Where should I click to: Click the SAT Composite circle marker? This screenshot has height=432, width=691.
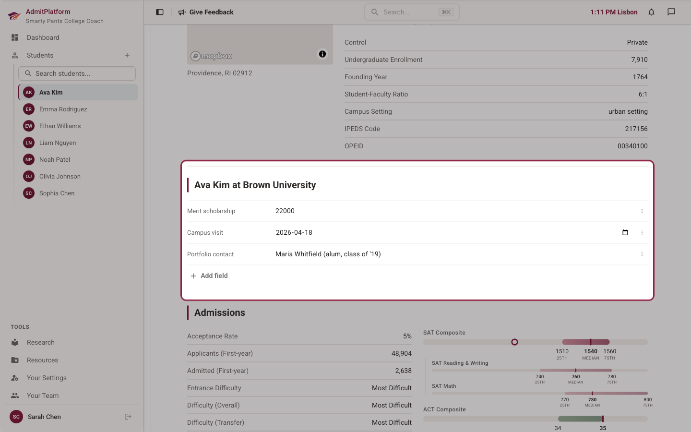514,342
